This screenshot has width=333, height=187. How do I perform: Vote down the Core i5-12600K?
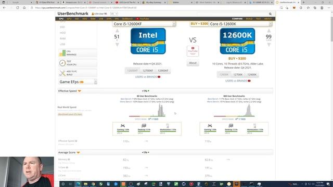(269, 45)
